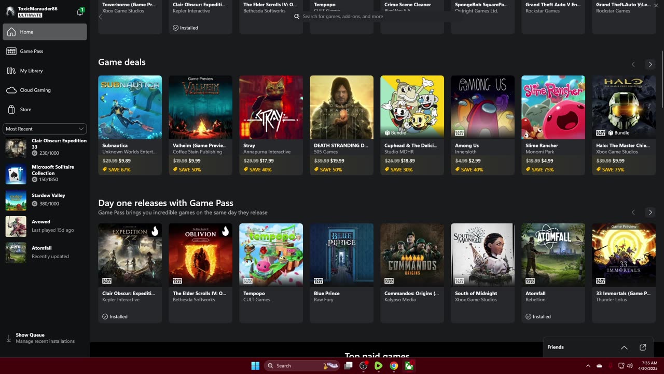Open My Library in sidebar
Screen dimensions: 664x374
coord(45,71)
